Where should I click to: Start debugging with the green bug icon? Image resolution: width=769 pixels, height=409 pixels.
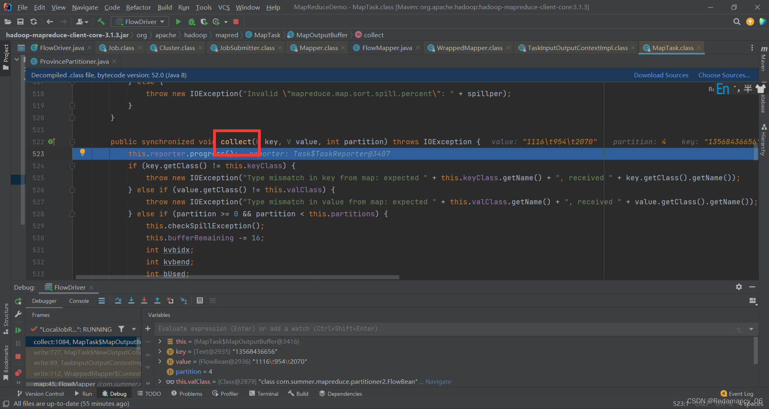tap(191, 22)
